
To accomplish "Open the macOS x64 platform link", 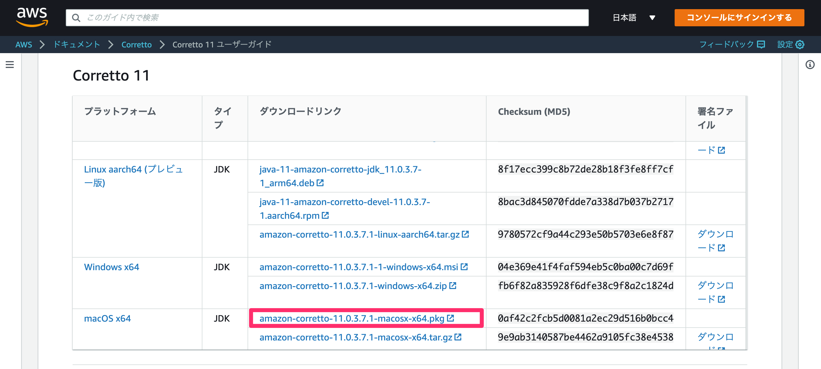I will [107, 318].
